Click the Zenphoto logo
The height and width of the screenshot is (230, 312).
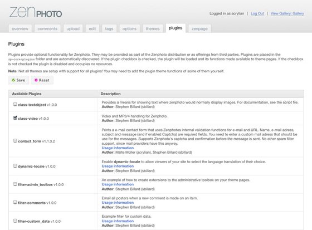coord(36,12)
